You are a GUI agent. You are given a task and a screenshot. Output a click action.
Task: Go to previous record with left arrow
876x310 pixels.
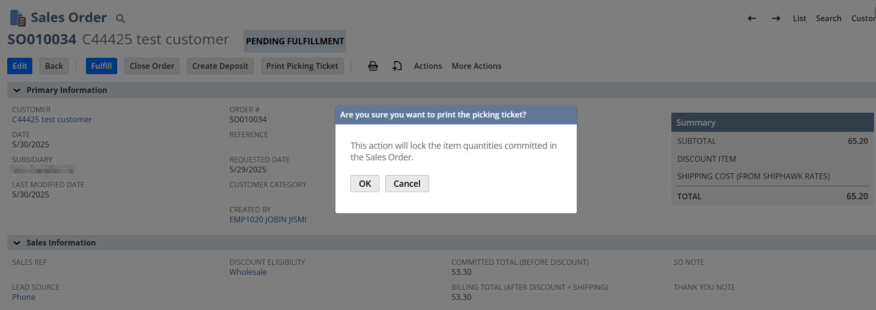(x=752, y=18)
